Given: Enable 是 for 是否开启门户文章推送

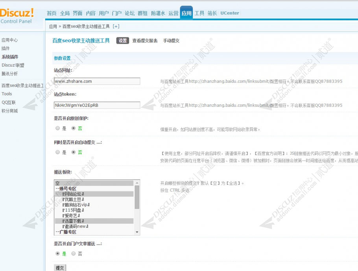Looking at the screenshot, I should [x=58, y=254].
